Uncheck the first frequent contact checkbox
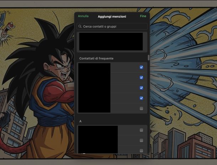 coord(141,67)
